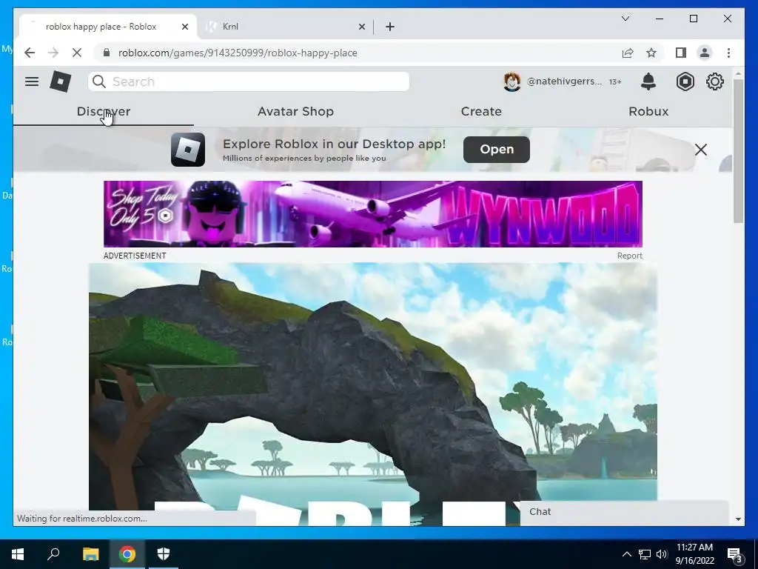The height and width of the screenshot is (569, 758).
Task: Open the Create menu item
Action: pos(481,111)
